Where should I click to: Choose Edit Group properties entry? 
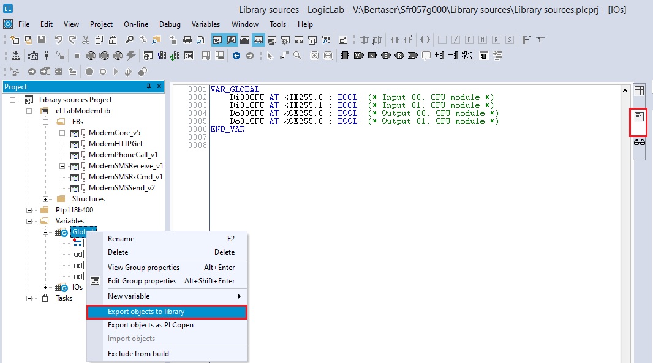(x=167, y=281)
